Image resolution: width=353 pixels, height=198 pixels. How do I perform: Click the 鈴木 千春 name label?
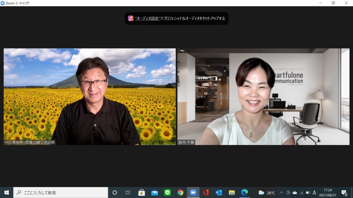[x=186, y=142]
